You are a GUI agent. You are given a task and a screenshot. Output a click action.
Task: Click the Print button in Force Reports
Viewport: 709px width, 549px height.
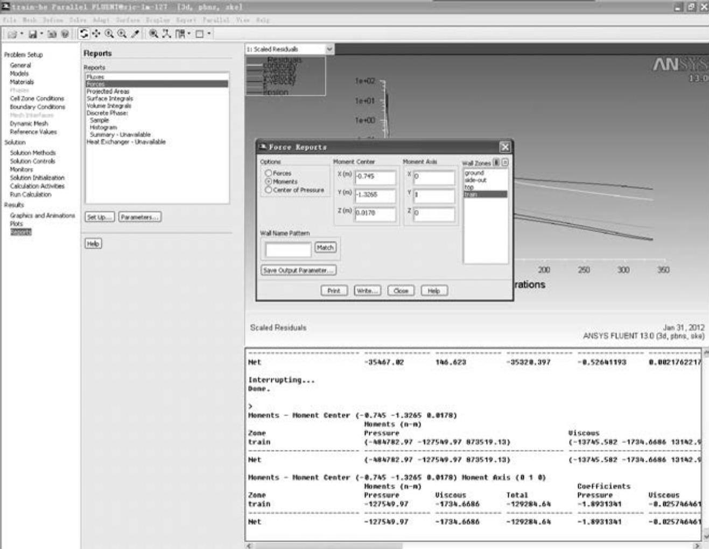[x=334, y=291]
